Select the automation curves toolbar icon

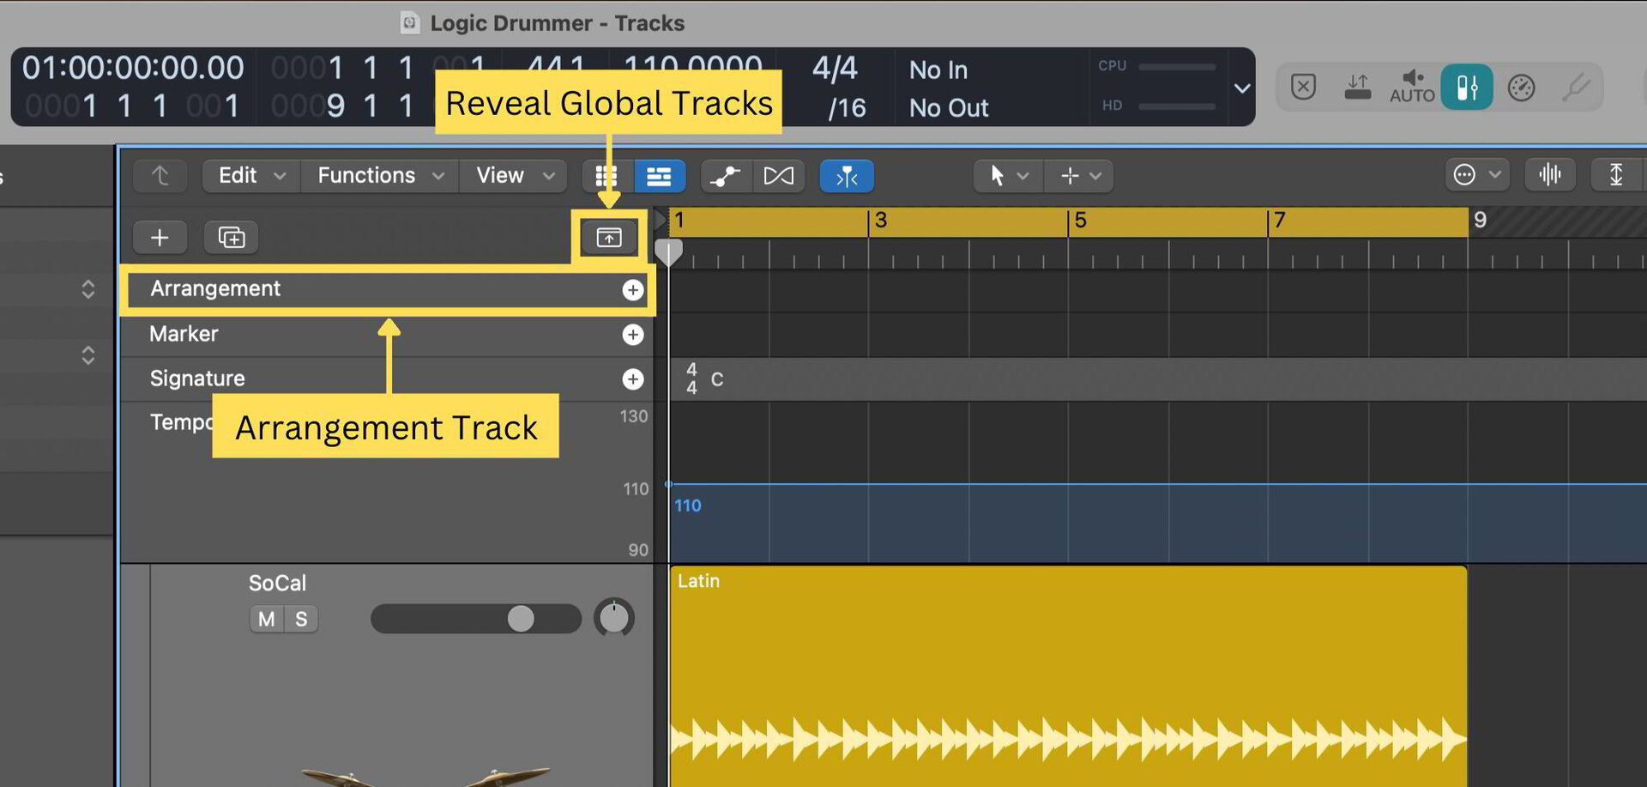click(x=725, y=176)
